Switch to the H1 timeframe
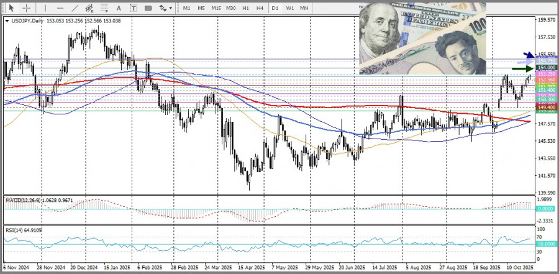Image resolution: width=559 pixels, height=274 pixels. [x=245, y=8]
